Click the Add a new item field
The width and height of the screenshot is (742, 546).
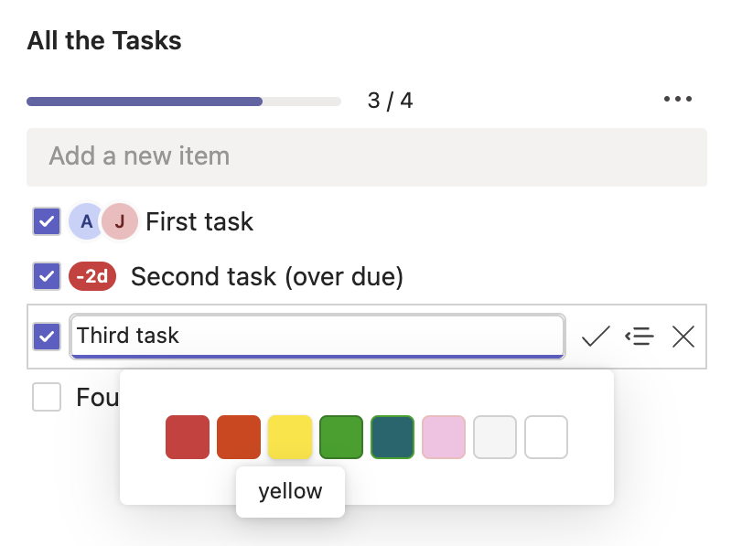(366, 156)
